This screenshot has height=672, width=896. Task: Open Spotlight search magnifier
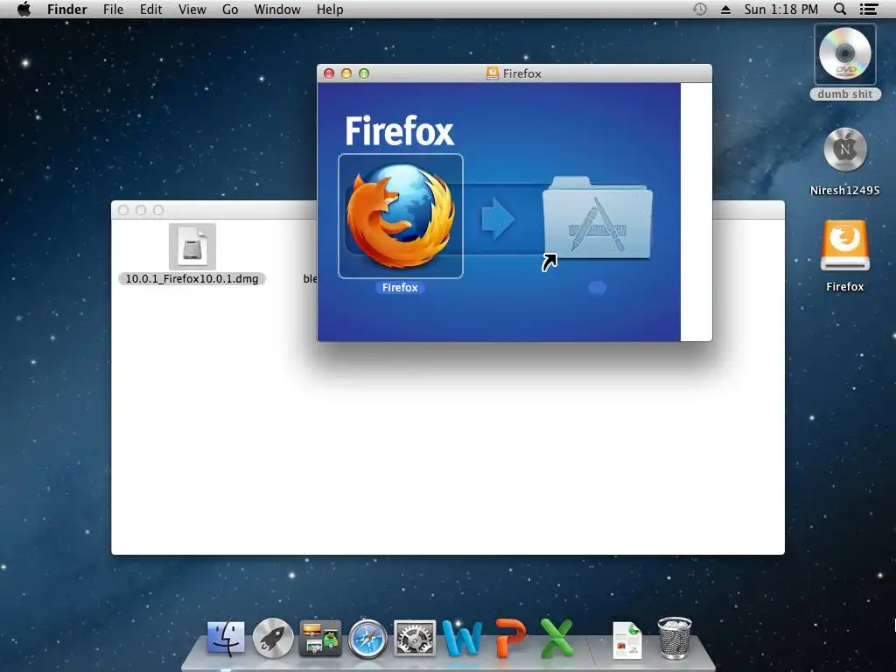839,9
